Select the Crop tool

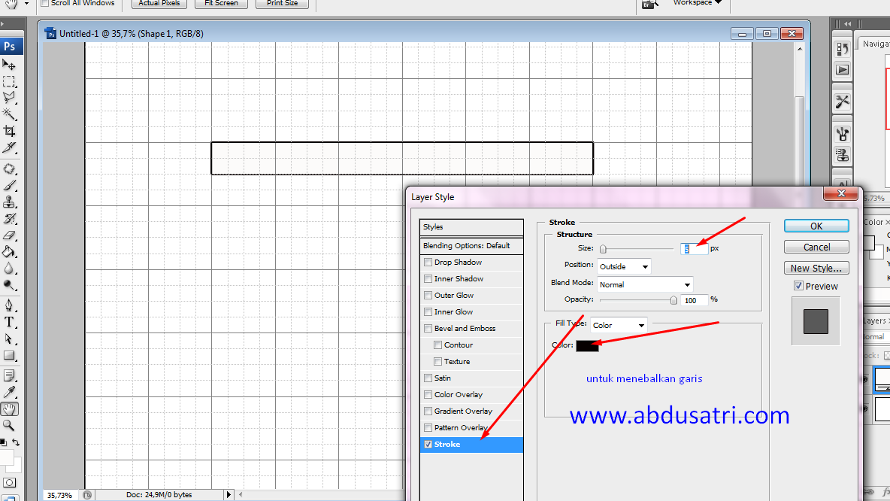(9, 131)
